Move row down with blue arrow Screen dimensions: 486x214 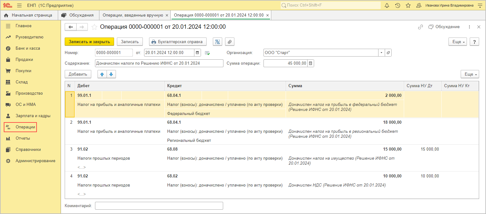click(111, 74)
